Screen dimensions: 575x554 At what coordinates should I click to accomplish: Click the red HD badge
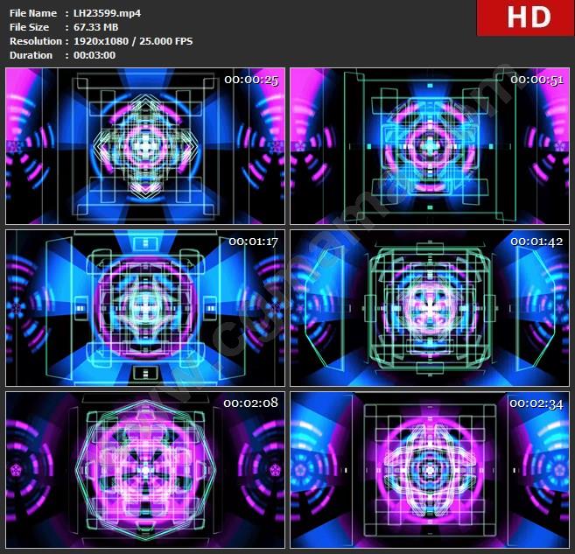[x=524, y=18]
